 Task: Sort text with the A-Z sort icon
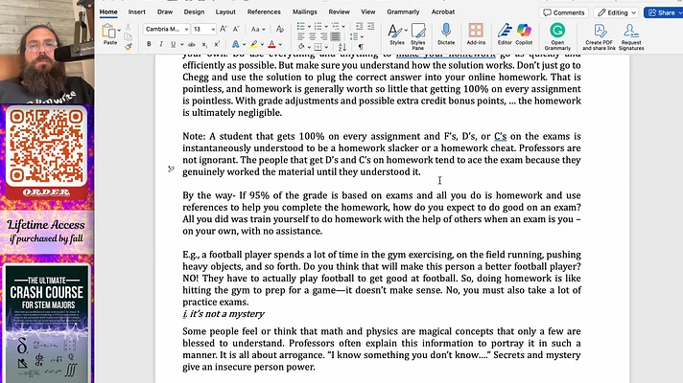point(342,47)
